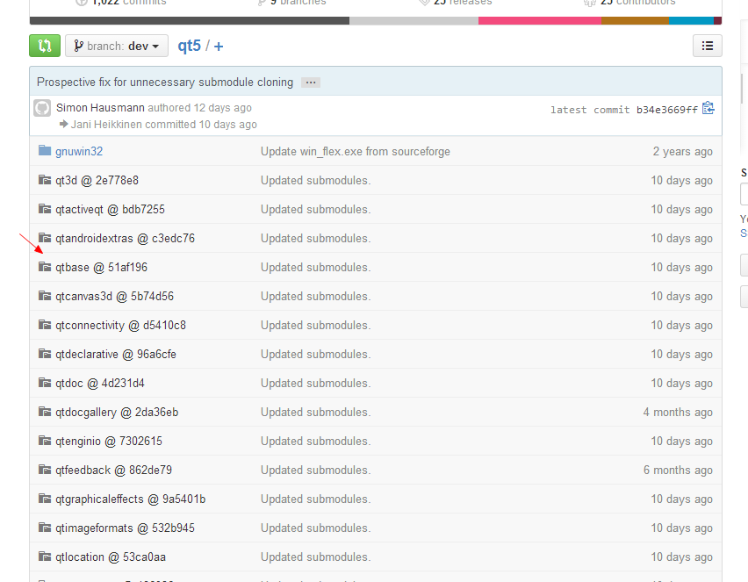Click the gnuwin32 folder icon

click(45, 151)
